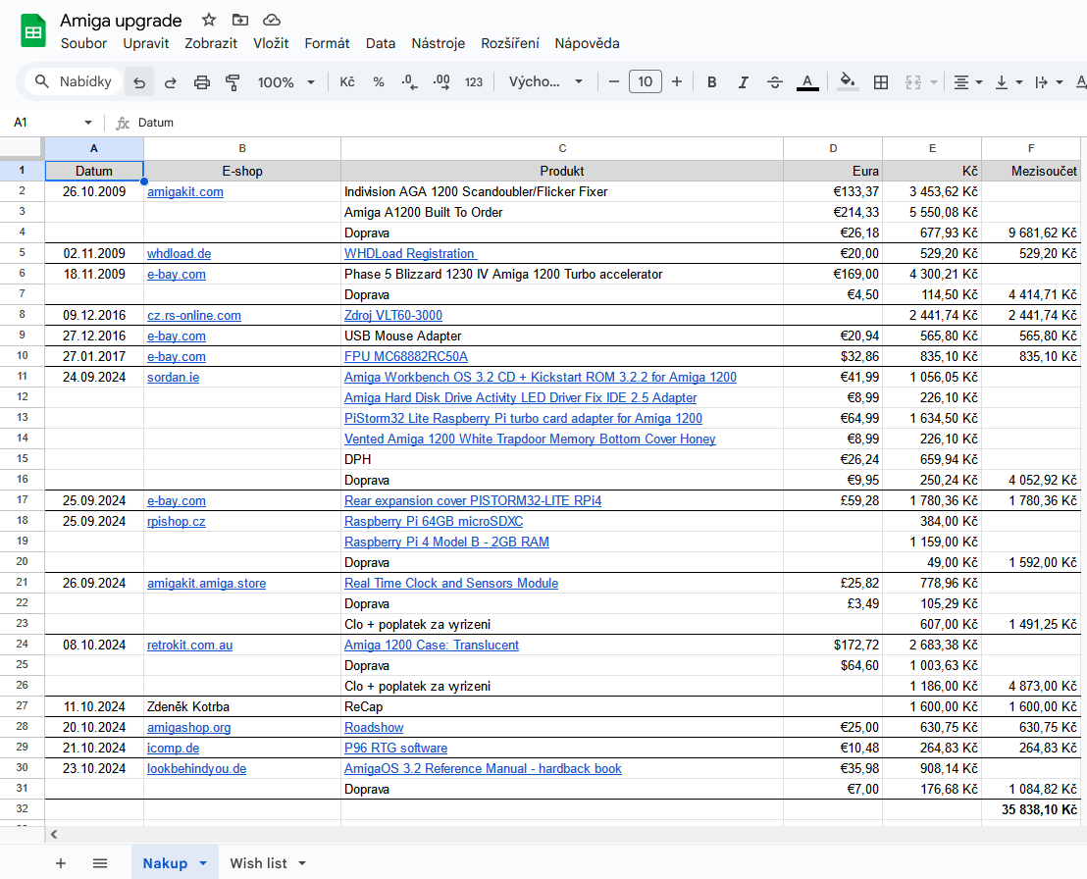Click the move to folder icon

click(x=240, y=20)
